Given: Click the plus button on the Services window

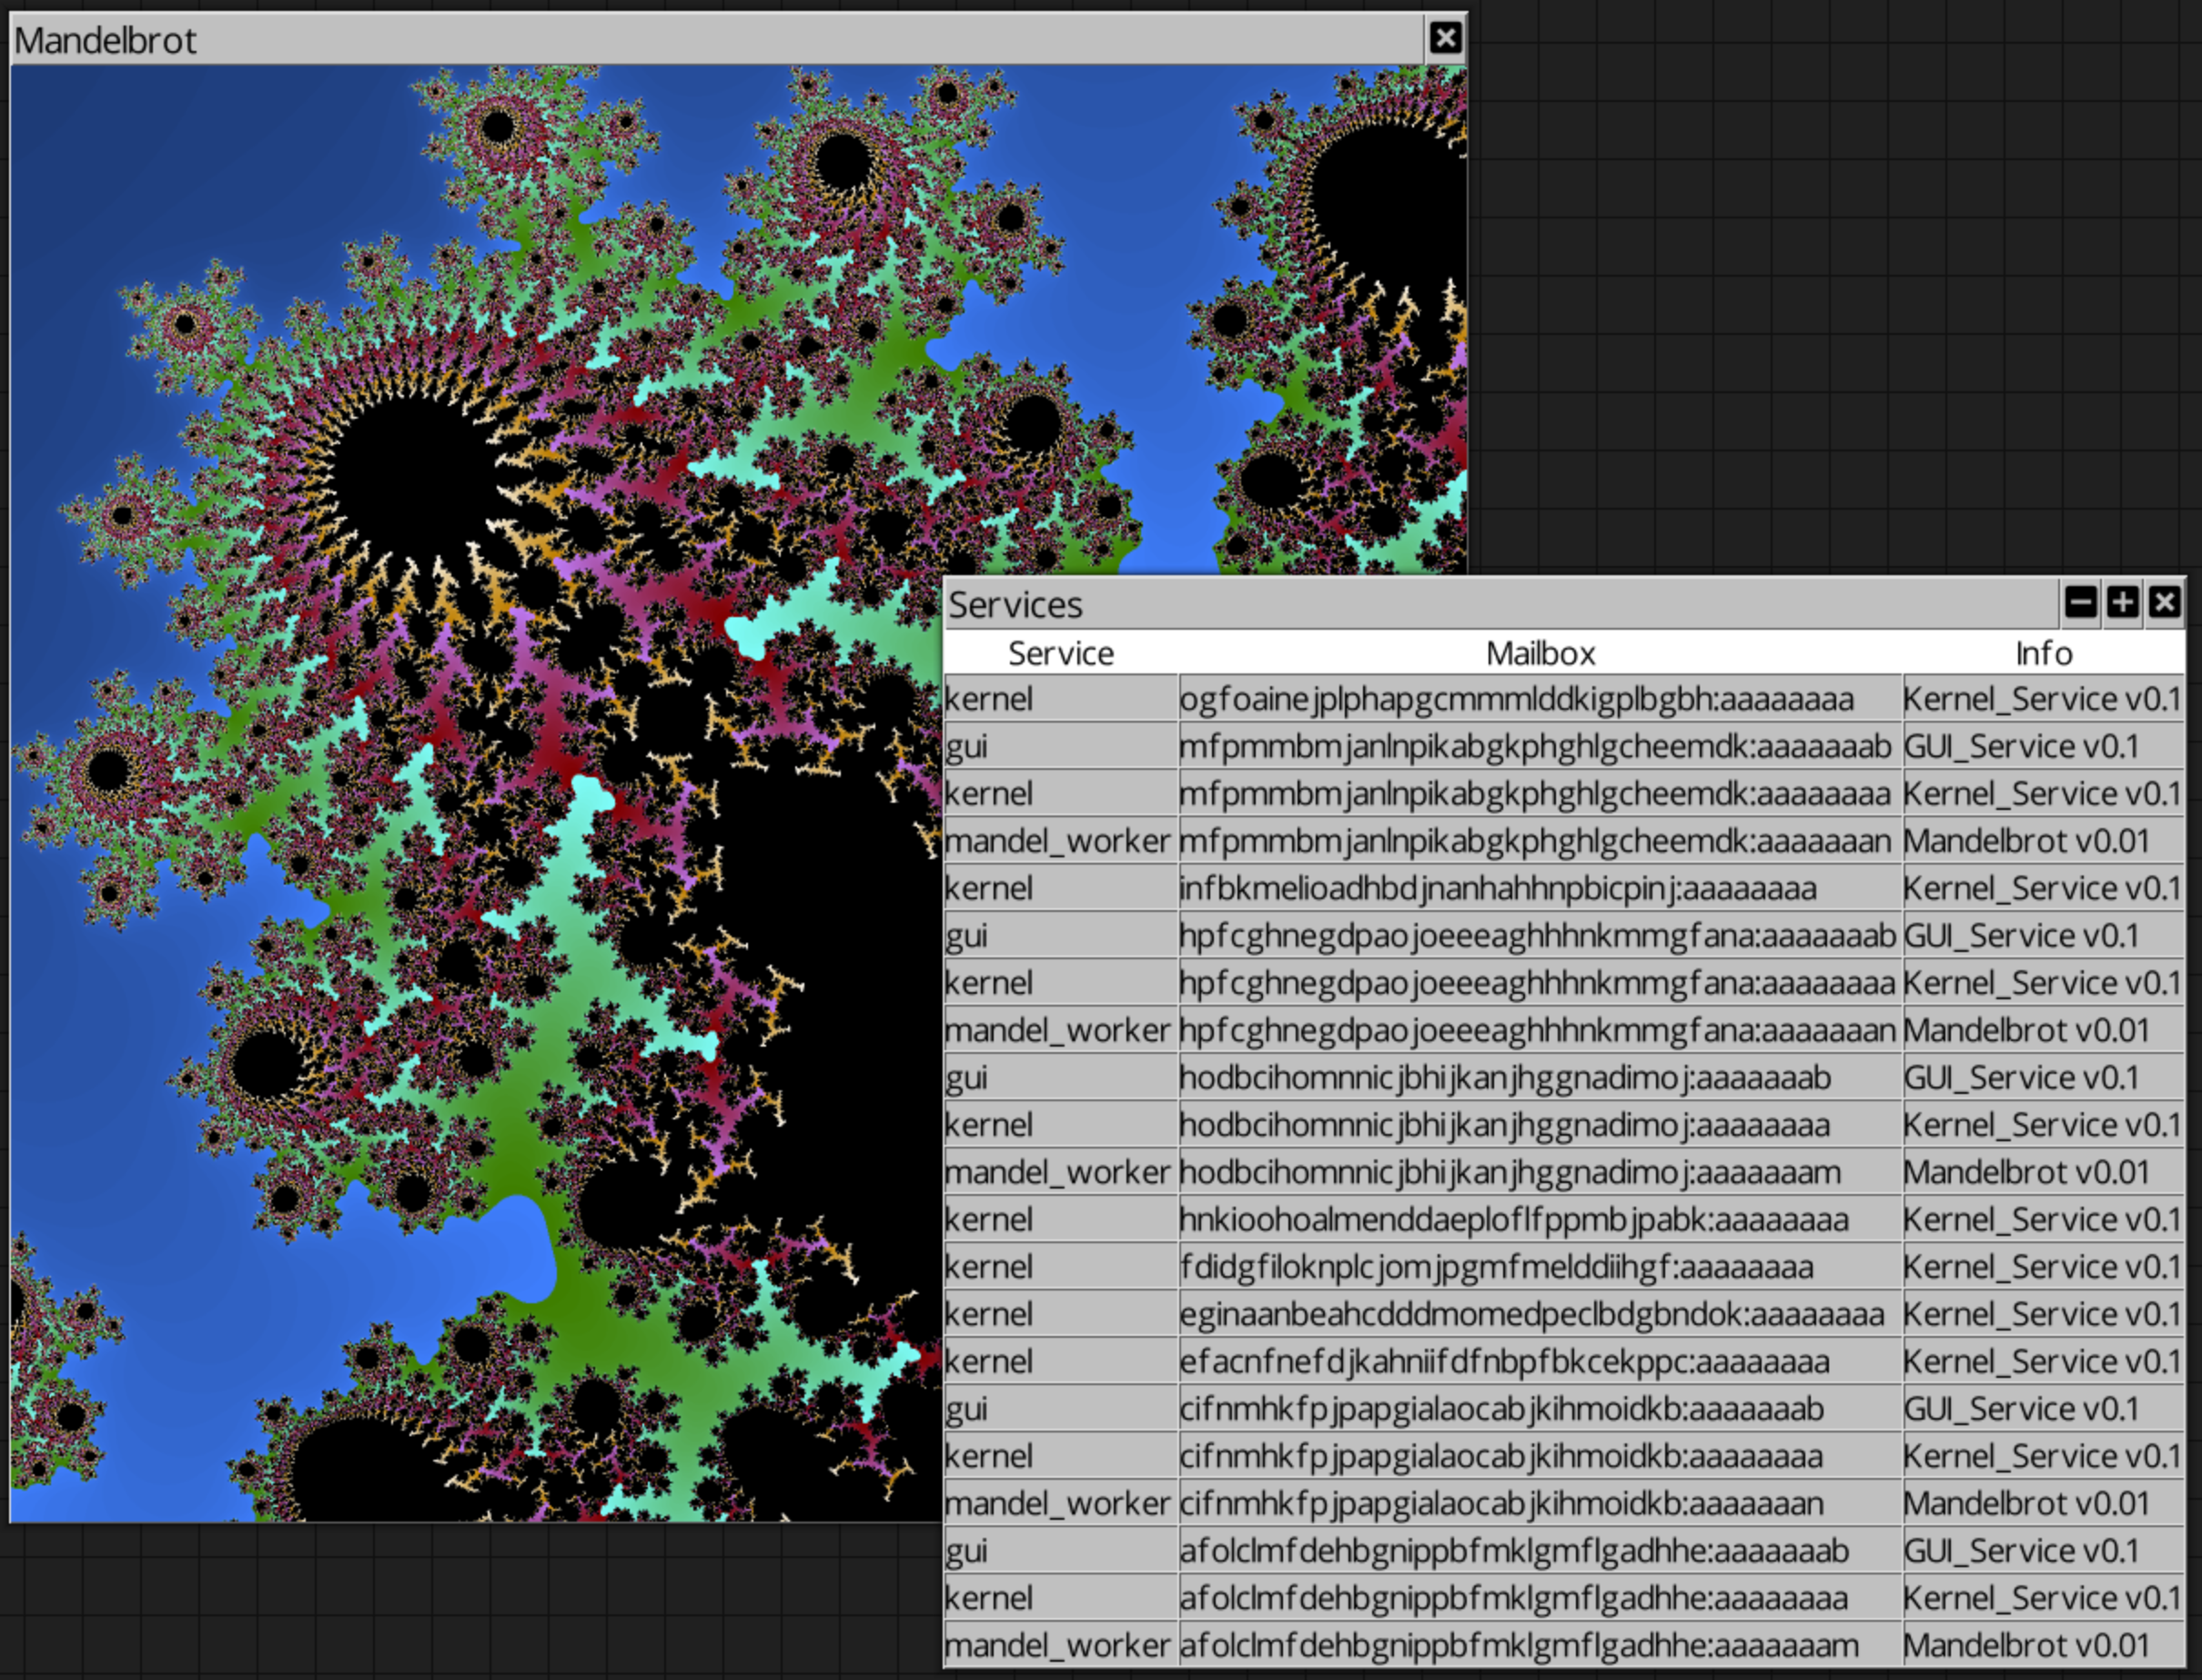Looking at the screenshot, I should click(2122, 602).
